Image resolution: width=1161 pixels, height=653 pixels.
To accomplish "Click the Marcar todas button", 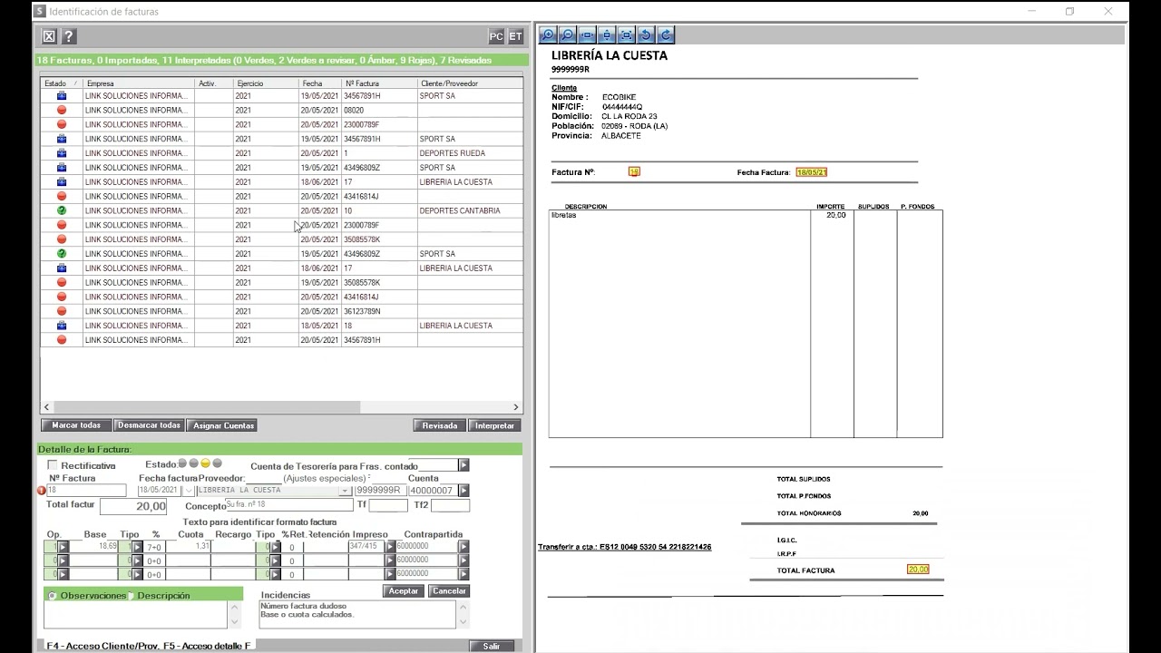I will click(x=76, y=425).
